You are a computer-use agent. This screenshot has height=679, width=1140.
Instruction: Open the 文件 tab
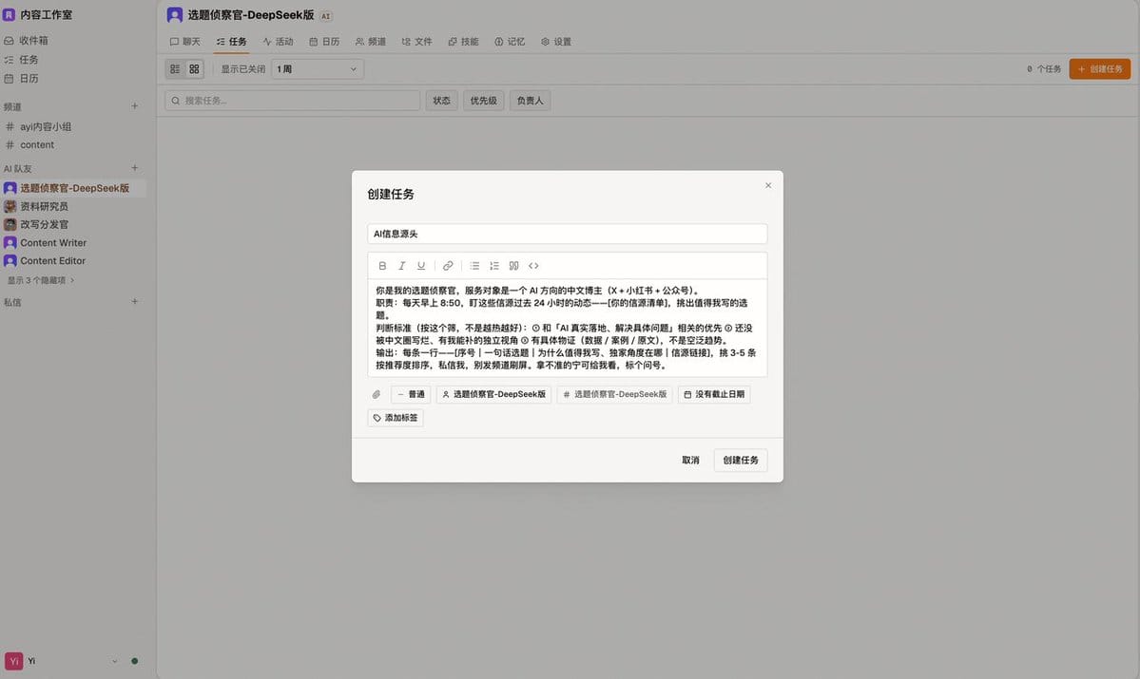pyautogui.click(x=416, y=42)
